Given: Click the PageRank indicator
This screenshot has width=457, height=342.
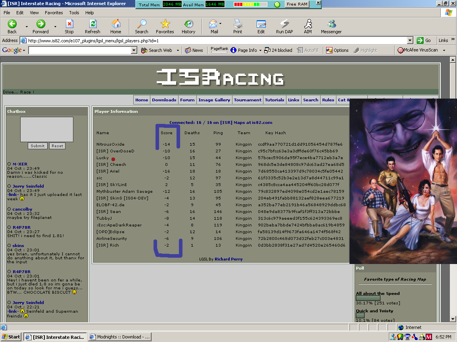Looking at the screenshot, I should [x=219, y=50].
